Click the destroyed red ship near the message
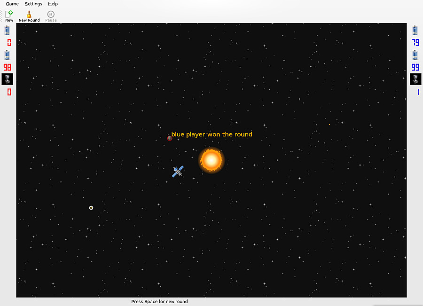Image resolution: width=423 pixels, height=306 pixels. tap(170, 138)
